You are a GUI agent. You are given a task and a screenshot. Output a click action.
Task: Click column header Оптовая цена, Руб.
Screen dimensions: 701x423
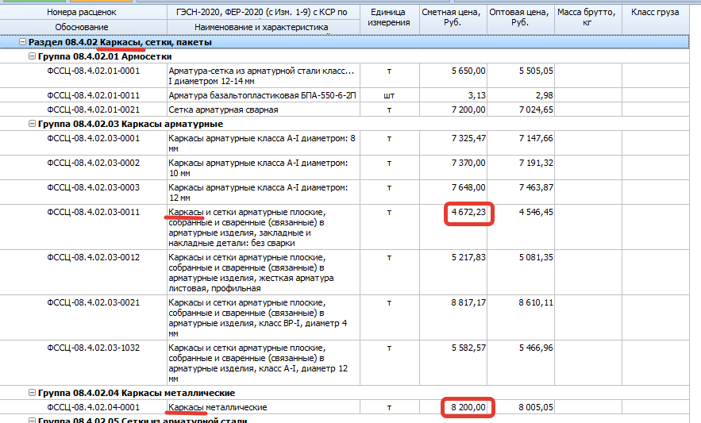520,17
